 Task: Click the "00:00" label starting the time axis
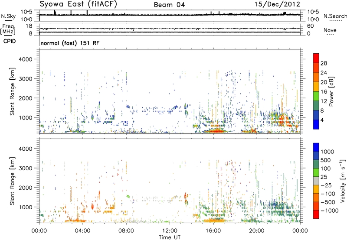pos(39,231)
